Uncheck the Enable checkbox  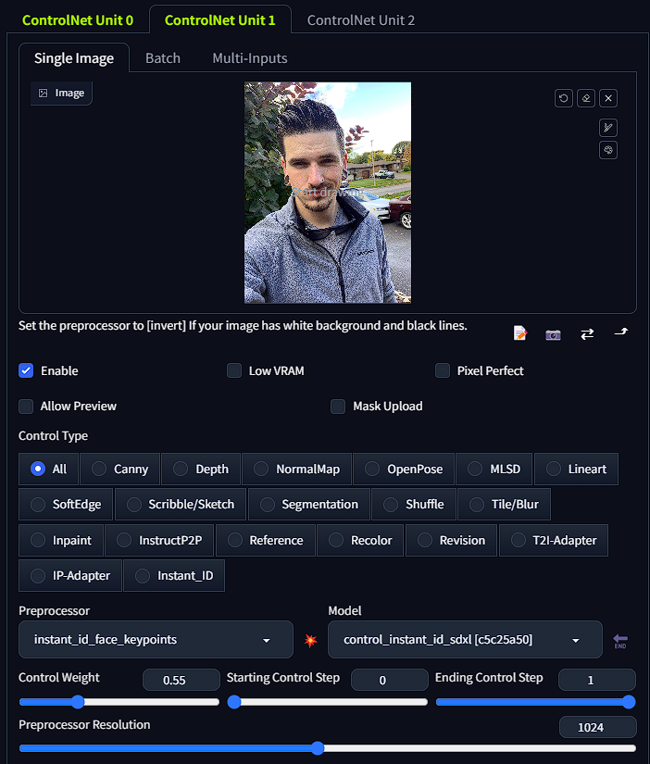click(x=26, y=370)
